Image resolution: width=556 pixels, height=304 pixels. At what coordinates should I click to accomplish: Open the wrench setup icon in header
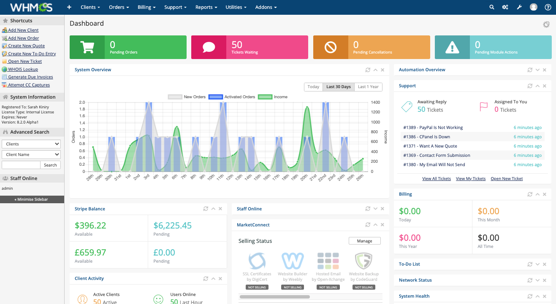click(519, 7)
